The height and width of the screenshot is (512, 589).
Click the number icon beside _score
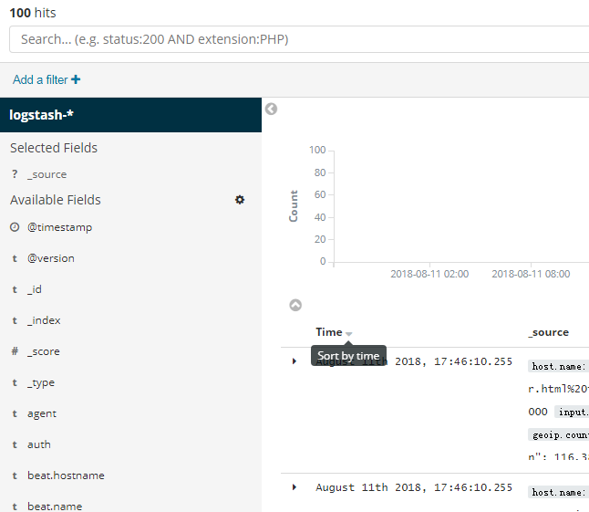coord(15,351)
